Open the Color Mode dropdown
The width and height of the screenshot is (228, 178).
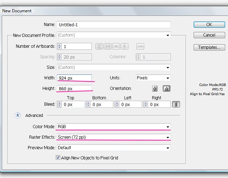point(168,127)
